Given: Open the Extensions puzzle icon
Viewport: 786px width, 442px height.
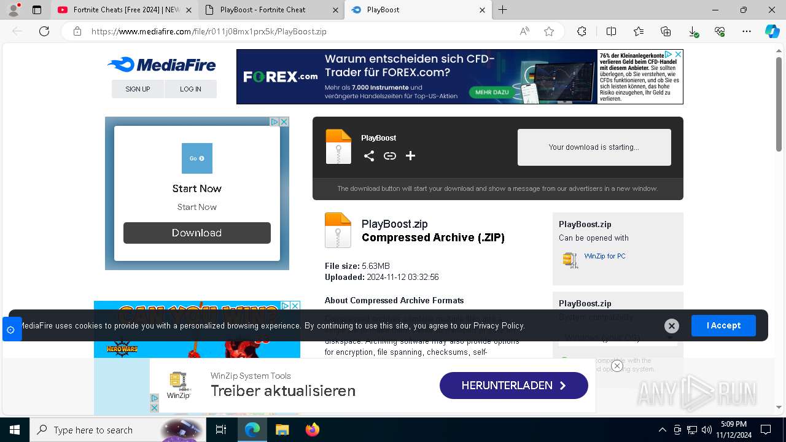Looking at the screenshot, I should 582,31.
